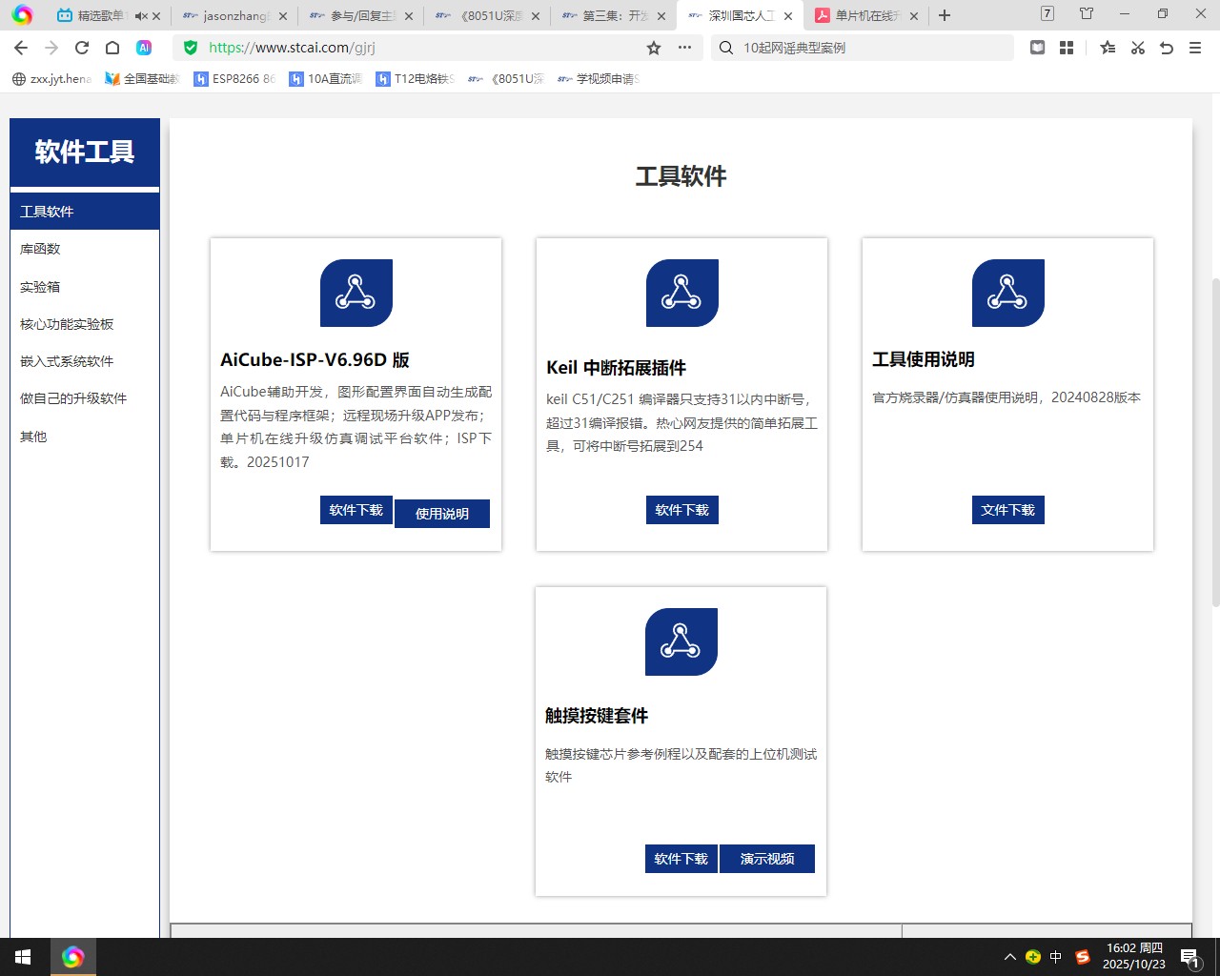Click the extensions grid icon near address bar
This screenshot has width=1220, height=976.
coord(1067,46)
